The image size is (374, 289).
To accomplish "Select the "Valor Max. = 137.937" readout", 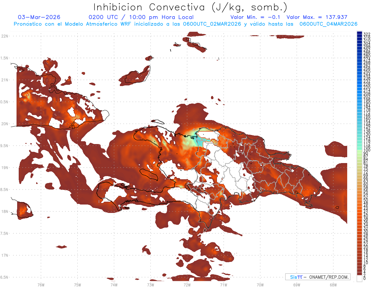I will [x=317, y=17].
